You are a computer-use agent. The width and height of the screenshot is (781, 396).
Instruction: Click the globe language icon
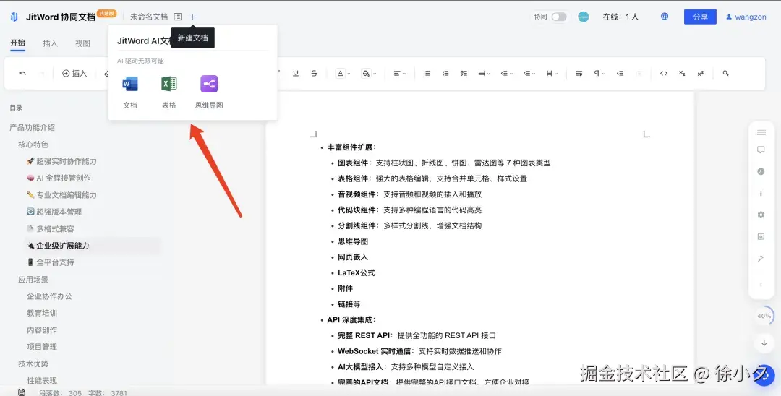pyautogui.click(x=665, y=17)
